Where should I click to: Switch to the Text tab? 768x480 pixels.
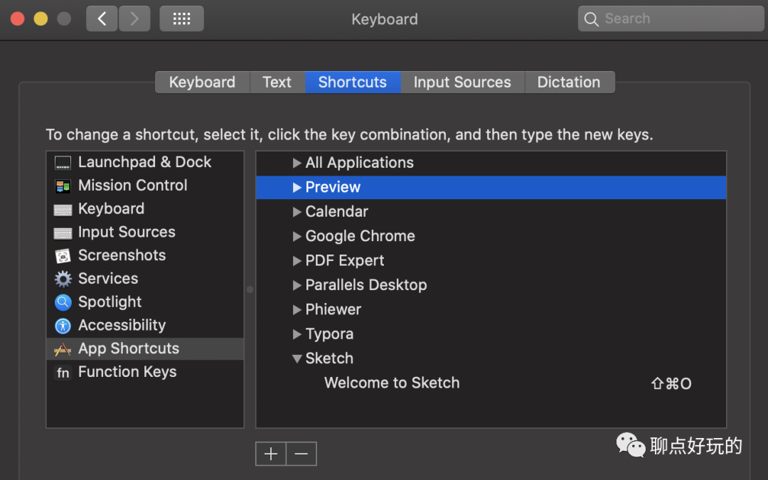277,82
